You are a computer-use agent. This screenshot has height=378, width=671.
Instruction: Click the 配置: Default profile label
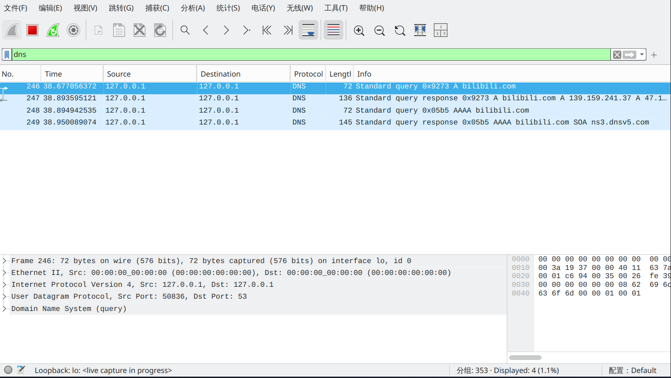[x=632, y=370]
